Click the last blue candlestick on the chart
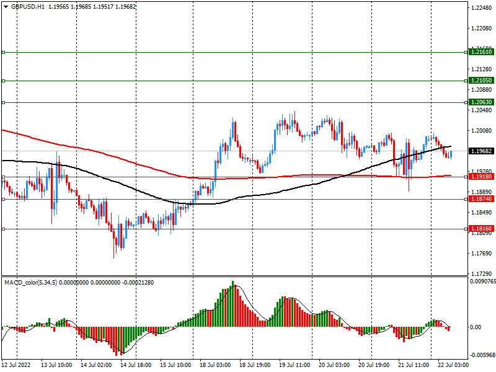The image size is (496, 372). pos(451,154)
